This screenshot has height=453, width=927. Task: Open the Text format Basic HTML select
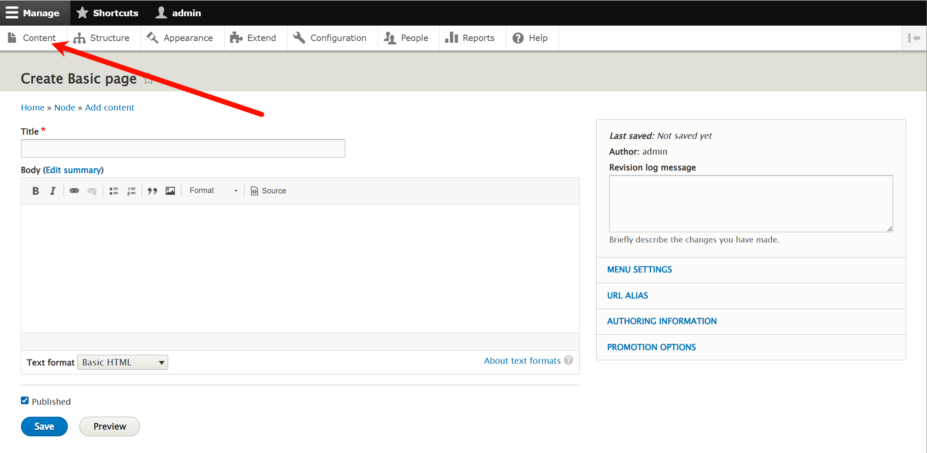click(122, 362)
